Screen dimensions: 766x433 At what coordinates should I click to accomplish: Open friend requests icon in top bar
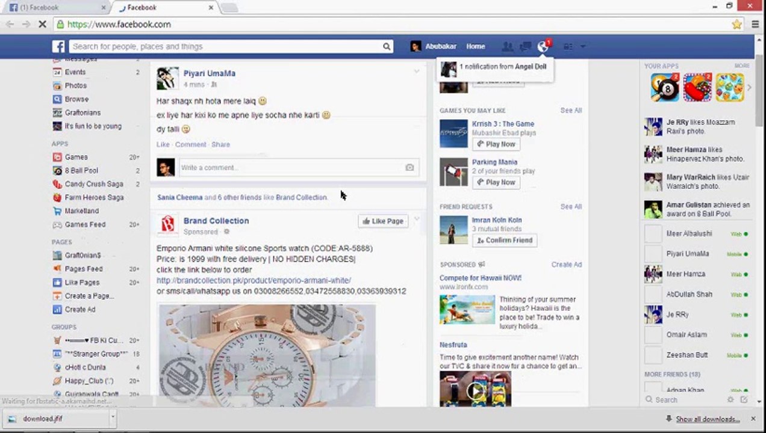click(508, 46)
